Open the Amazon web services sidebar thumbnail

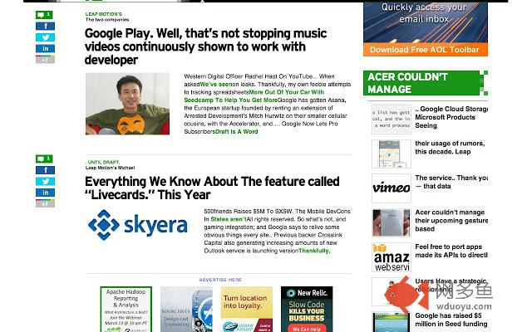(x=392, y=257)
